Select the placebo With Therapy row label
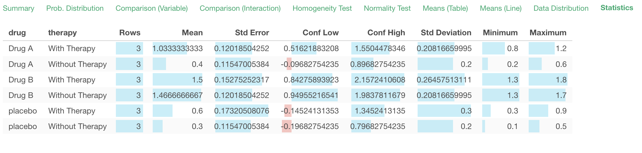This screenshot has width=642, height=153. click(x=23, y=111)
